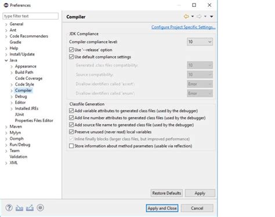Enable Store information about method parameters

tap(71, 146)
